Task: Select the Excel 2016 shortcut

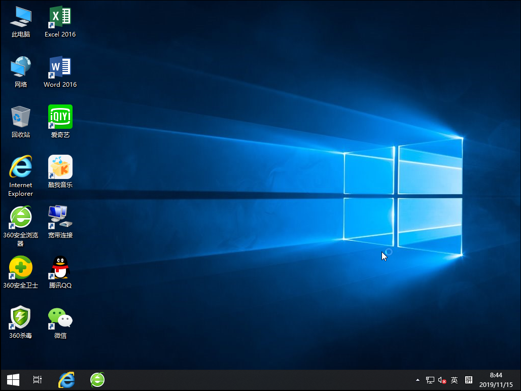Action: click(x=60, y=18)
